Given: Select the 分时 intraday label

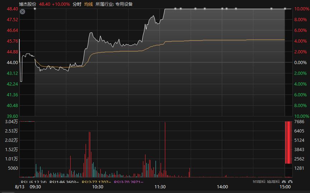Looking at the screenshot, I should [77, 4].
